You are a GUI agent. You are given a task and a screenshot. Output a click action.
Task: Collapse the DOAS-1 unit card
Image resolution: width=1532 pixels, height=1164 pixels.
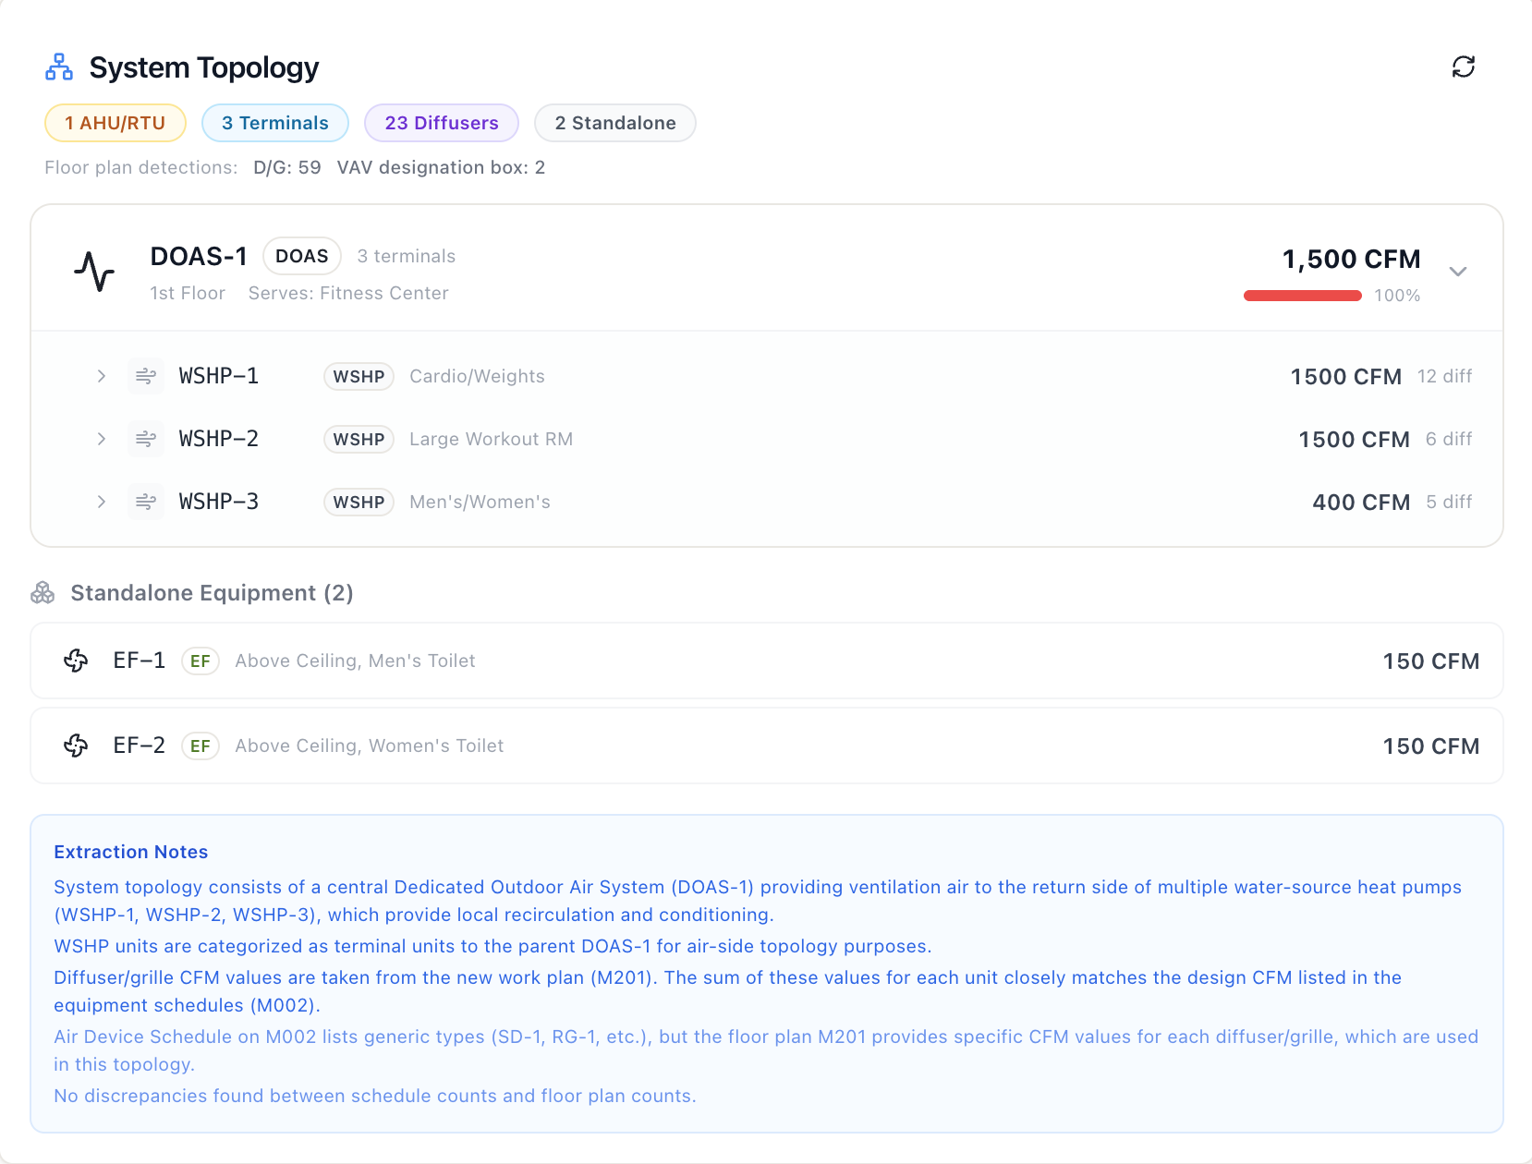(x=1458, y=272)
